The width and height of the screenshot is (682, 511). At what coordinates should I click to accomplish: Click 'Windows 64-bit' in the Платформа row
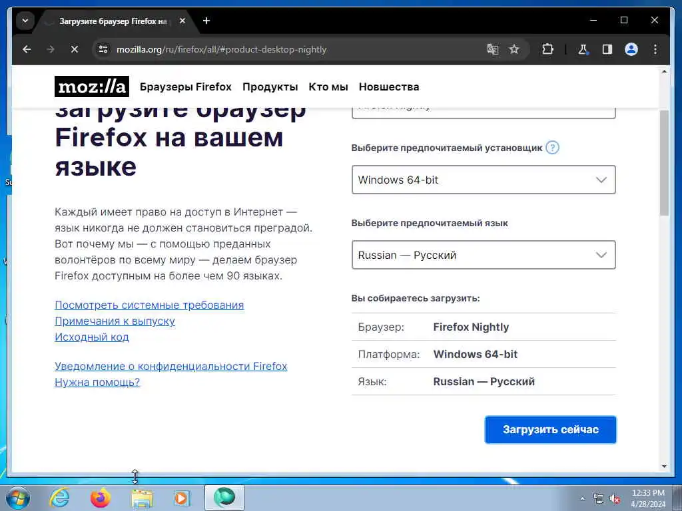point(476,354)
